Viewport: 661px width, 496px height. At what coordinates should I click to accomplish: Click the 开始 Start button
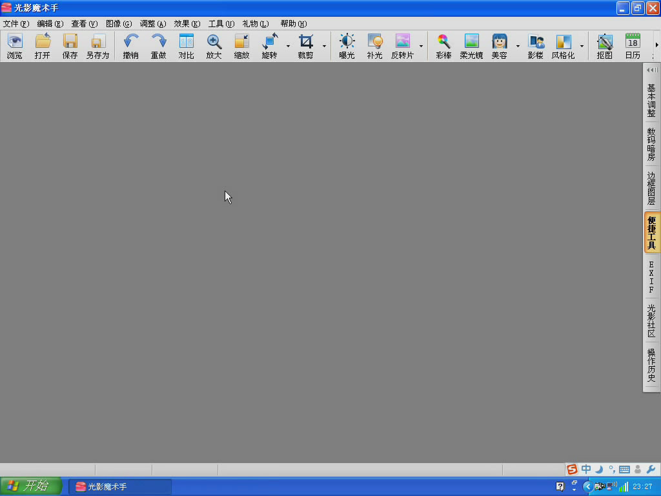coord(31,486)
